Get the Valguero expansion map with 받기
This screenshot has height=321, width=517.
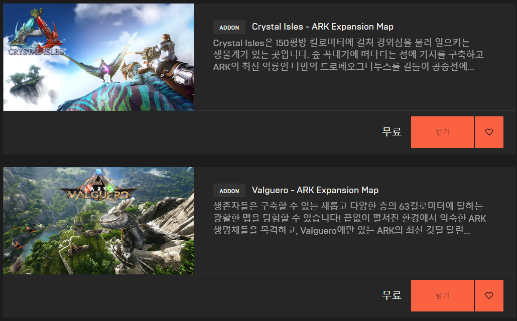click(x=442, y=295)
